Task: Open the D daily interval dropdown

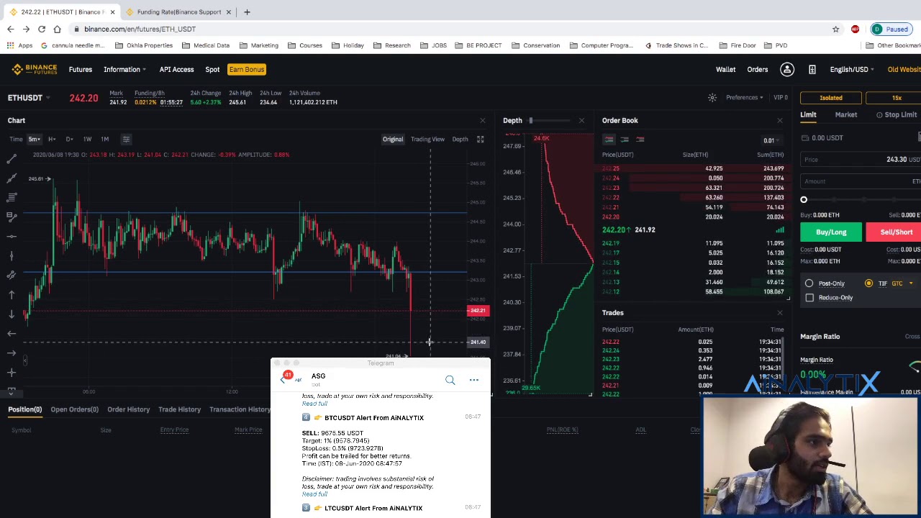Action: click(x=69, y=139)
